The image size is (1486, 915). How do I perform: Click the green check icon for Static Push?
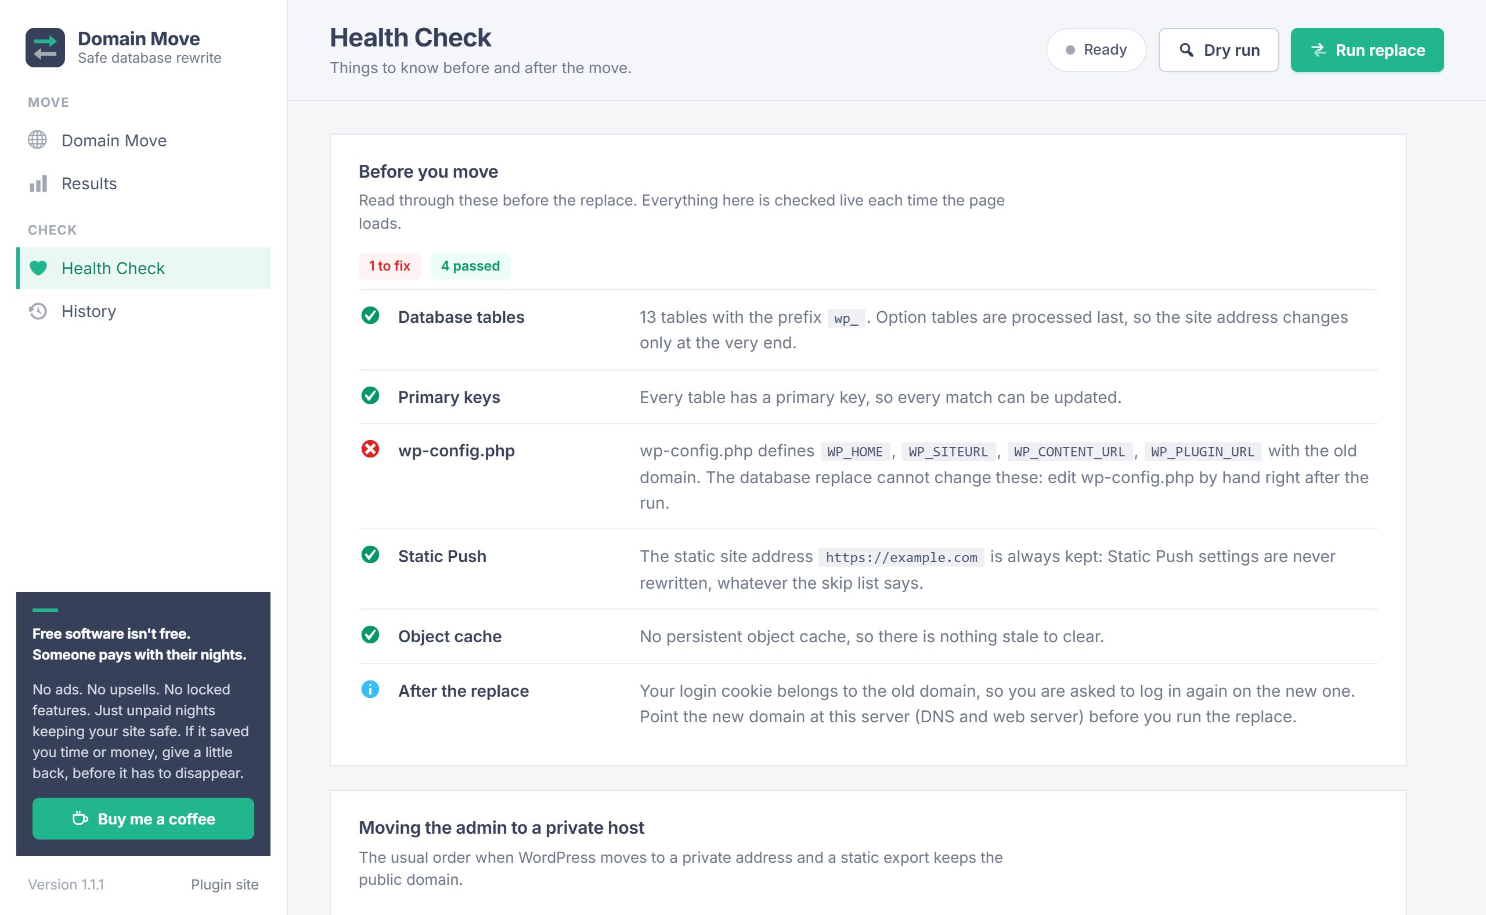[370, 555]
